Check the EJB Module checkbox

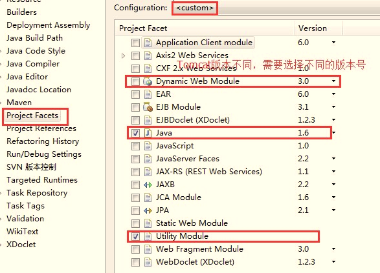coord(135,107)
